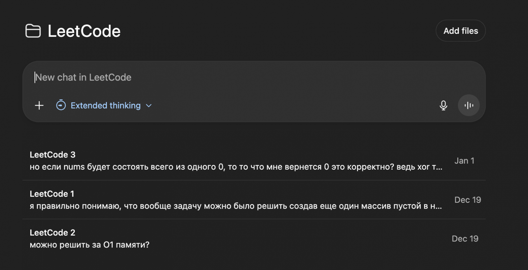The height and width of the screenshot is (270, 528).
Task: Click the stopwatch icon next to Extended thinking
Action: 61,105
